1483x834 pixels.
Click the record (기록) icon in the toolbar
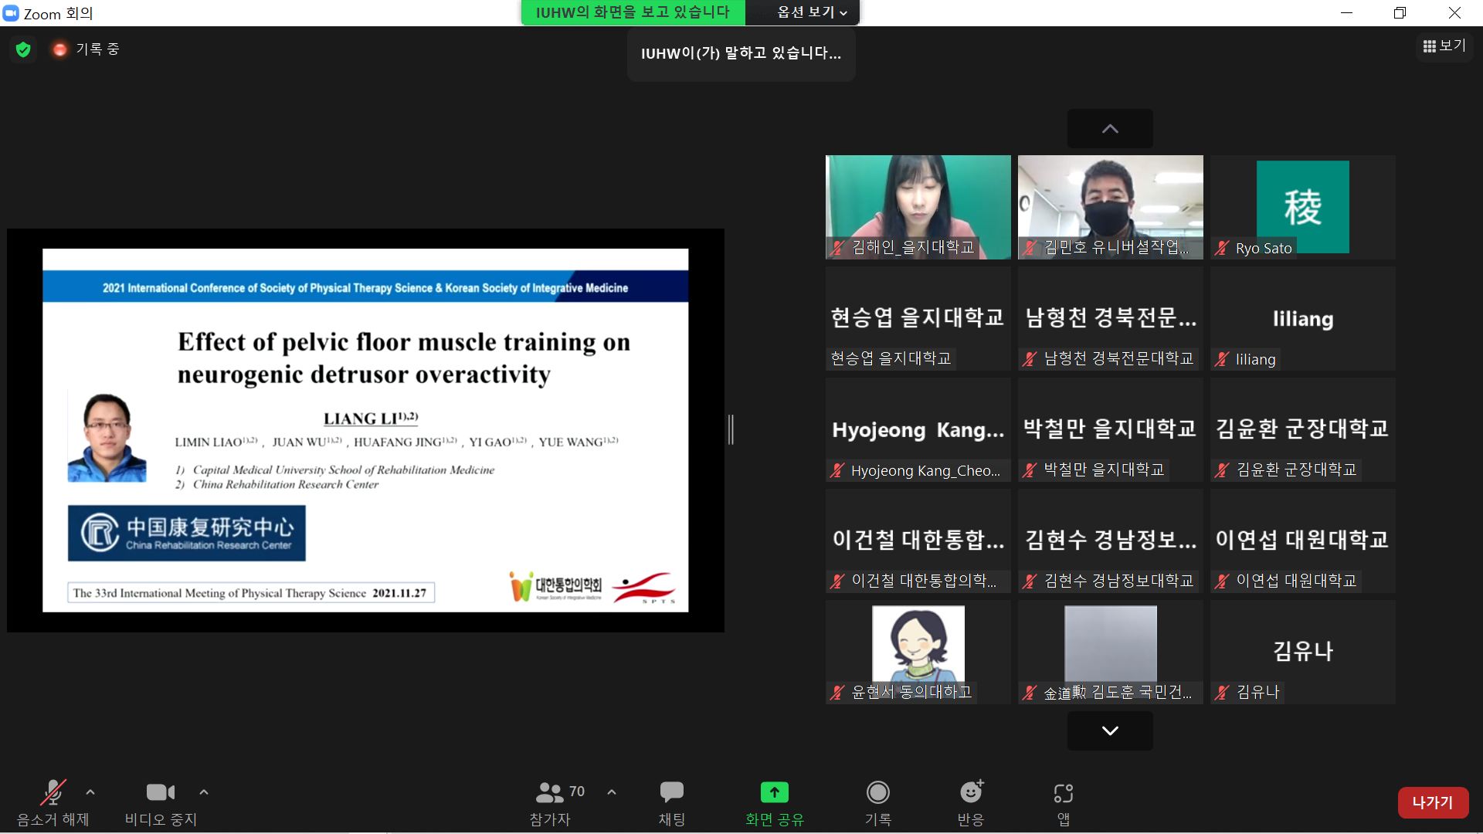coord(877,793)
